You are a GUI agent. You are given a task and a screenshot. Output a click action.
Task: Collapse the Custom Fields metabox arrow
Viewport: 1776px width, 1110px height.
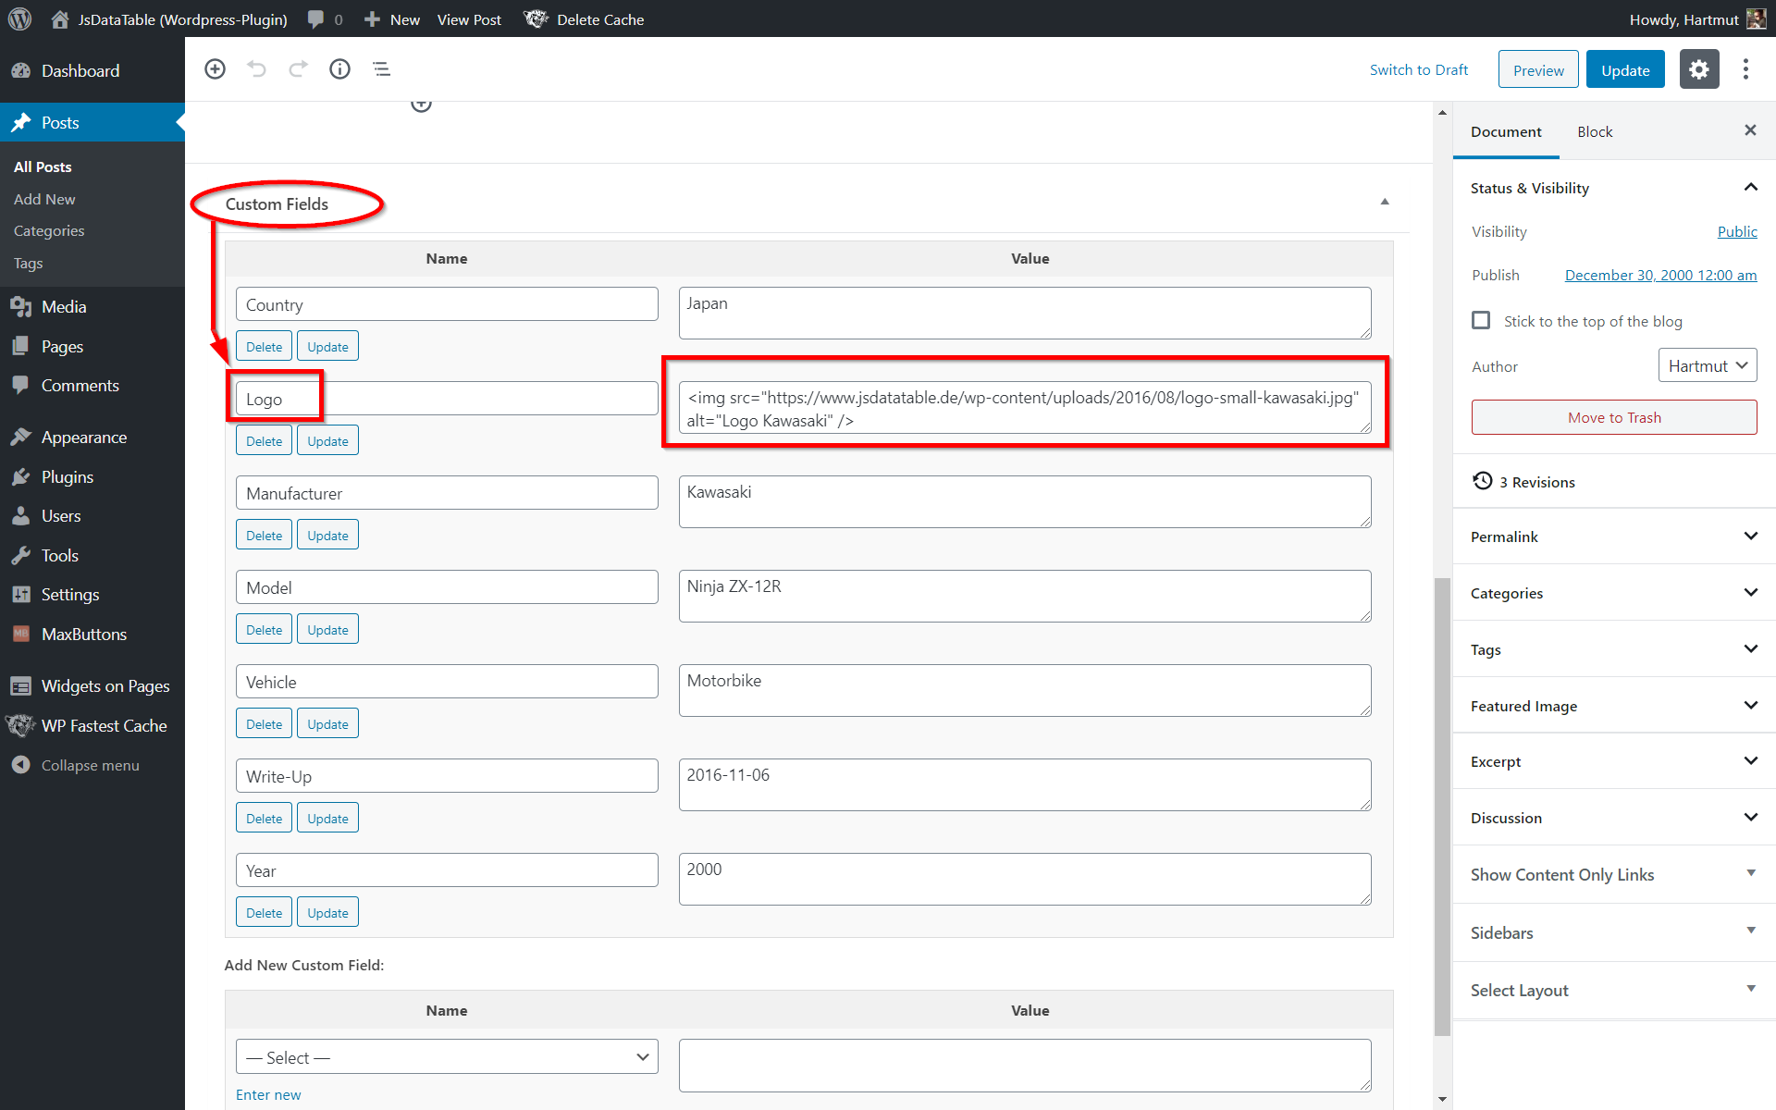click(1385, 202)
